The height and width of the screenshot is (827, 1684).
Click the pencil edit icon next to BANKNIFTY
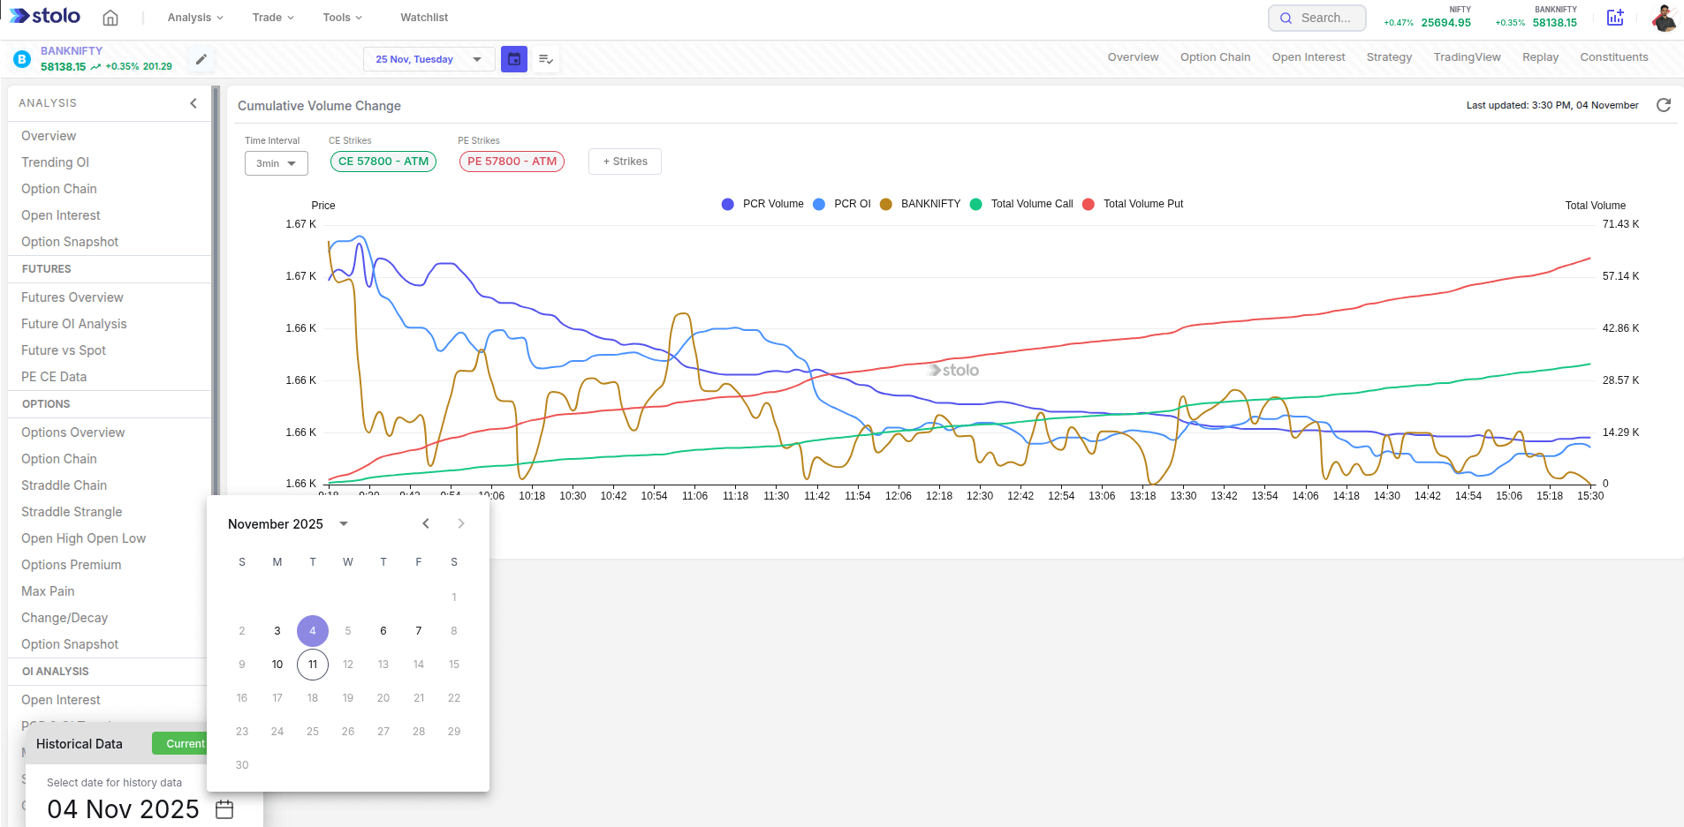pos(201,58)
